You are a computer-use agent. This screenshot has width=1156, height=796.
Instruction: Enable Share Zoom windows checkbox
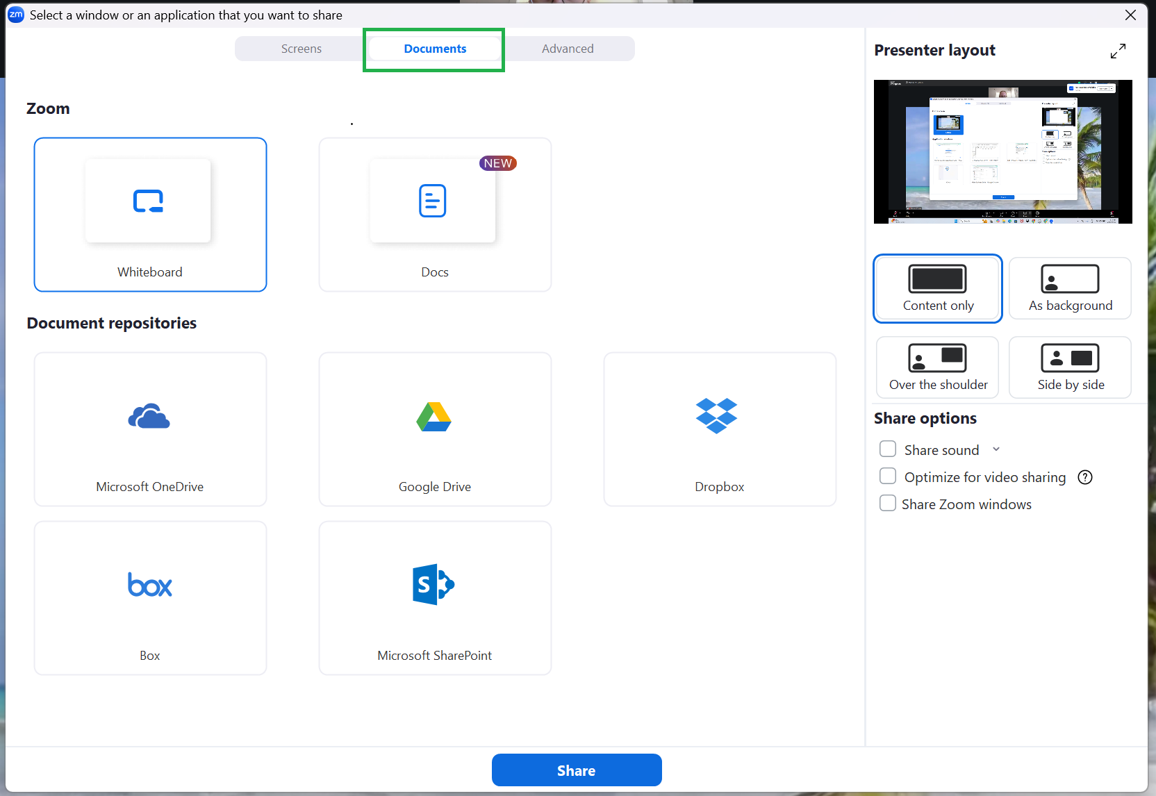[x=888, y=504]
